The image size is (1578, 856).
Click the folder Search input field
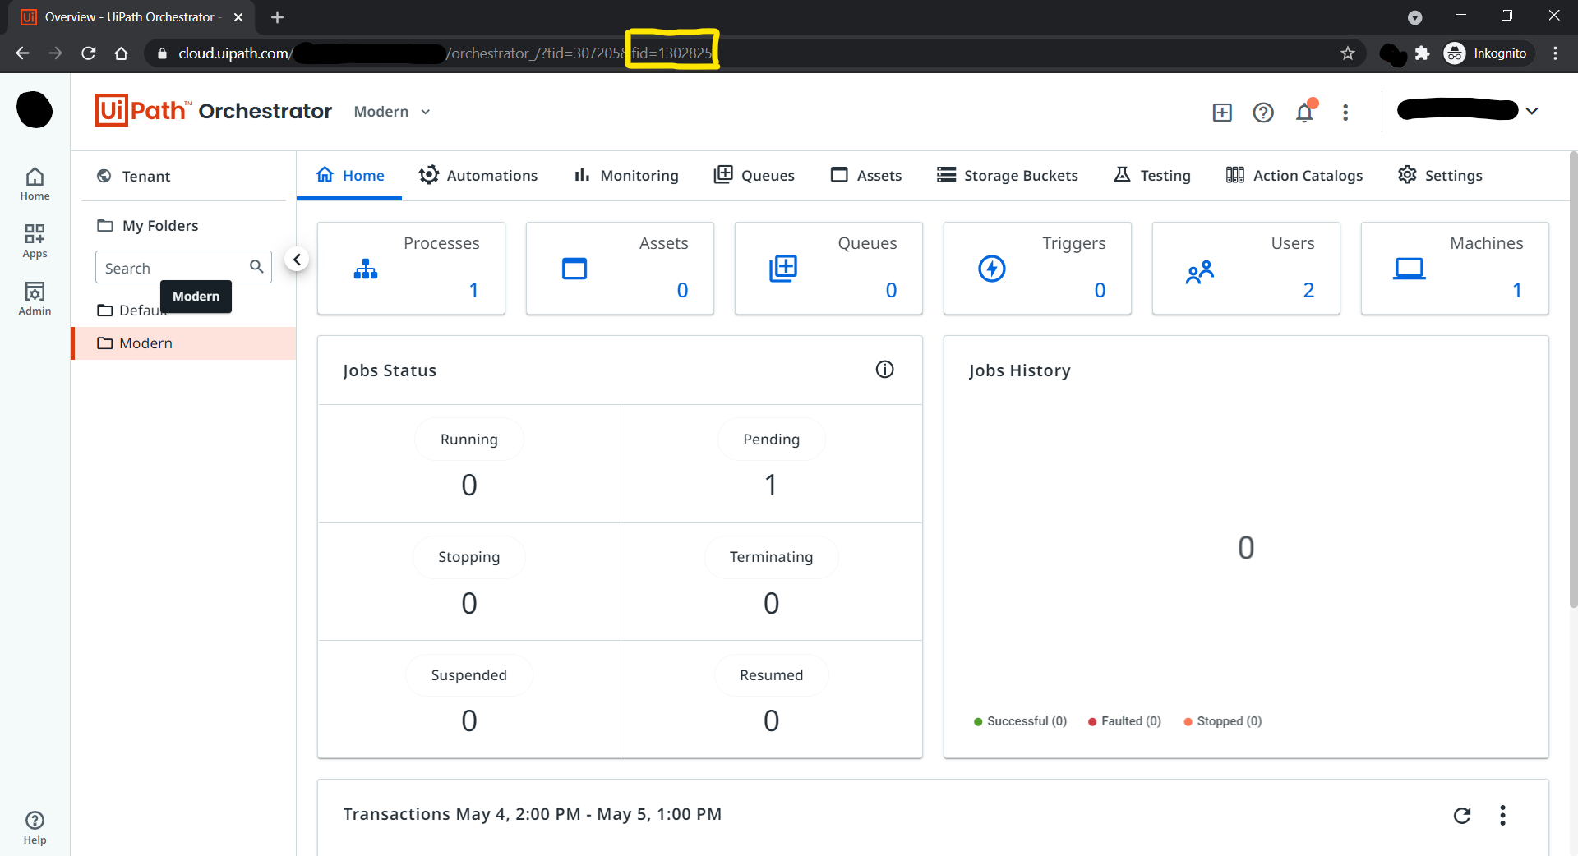174,268
